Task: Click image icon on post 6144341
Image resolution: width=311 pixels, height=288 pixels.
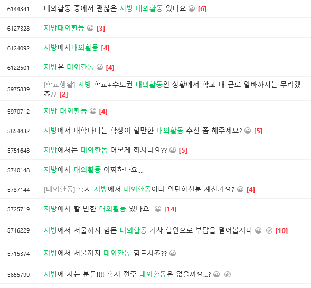Action: coord(192,8)
